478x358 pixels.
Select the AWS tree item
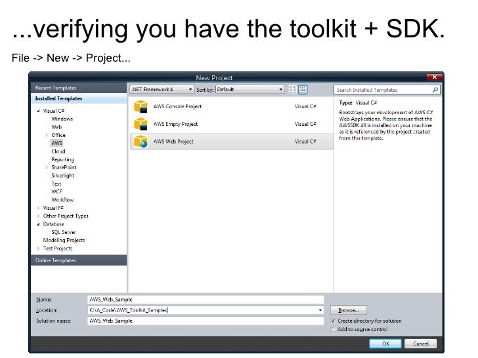pos(56,143)
